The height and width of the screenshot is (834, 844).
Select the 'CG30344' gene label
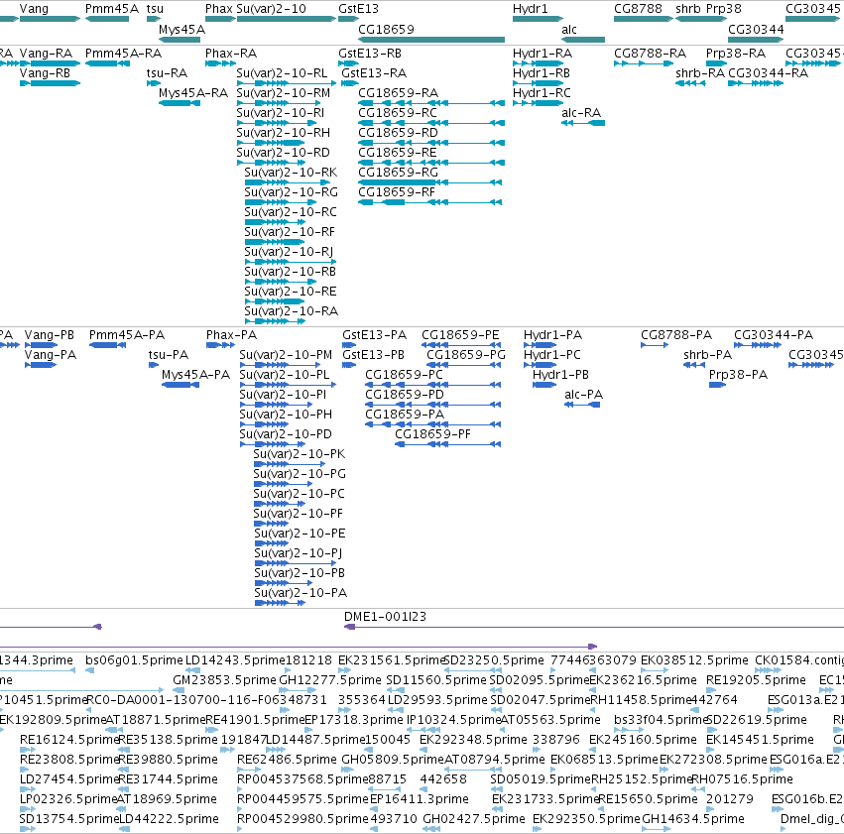pos(756,30)
